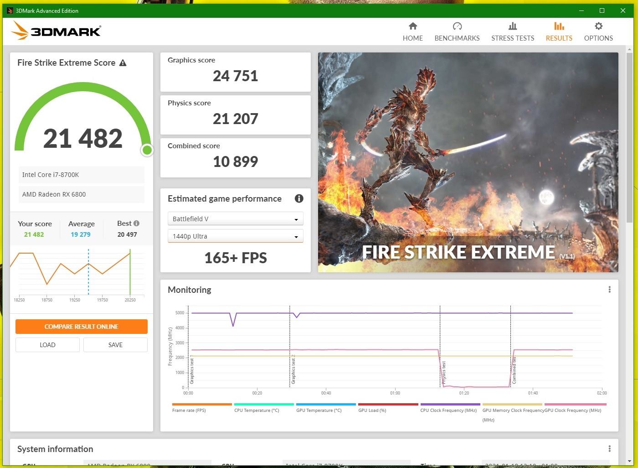Click BENCHMARKS label in the navigation
This screenshot has width=638, height=468.
coord(457,38)
